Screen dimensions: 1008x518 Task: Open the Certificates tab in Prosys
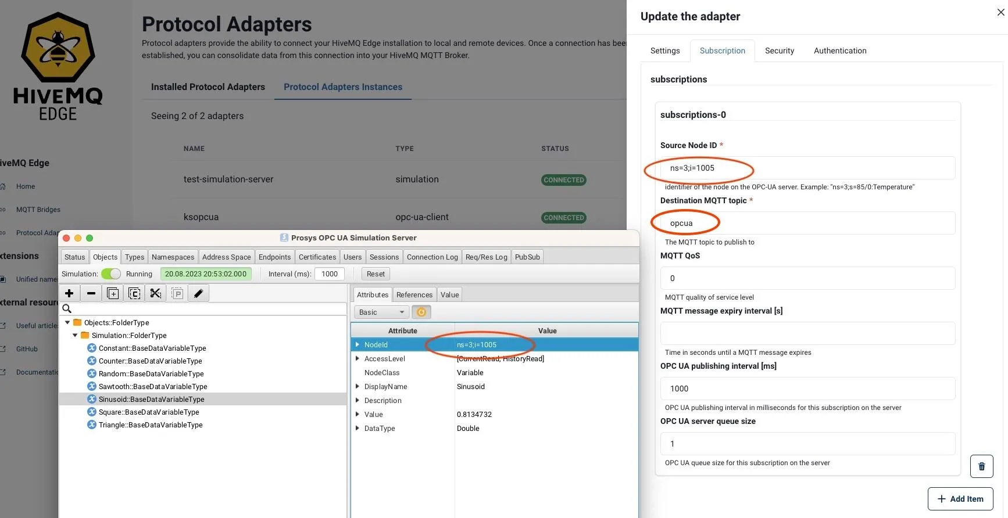tap(317, 257)
